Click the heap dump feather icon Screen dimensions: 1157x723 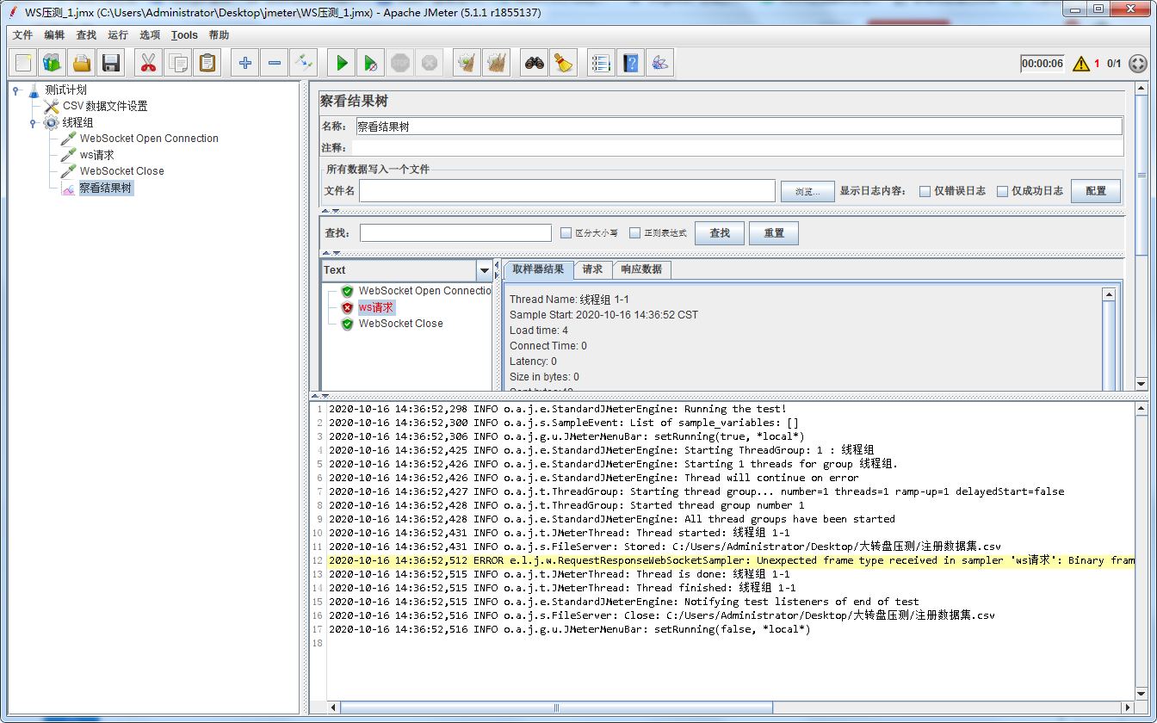click(x=660, y=63)
